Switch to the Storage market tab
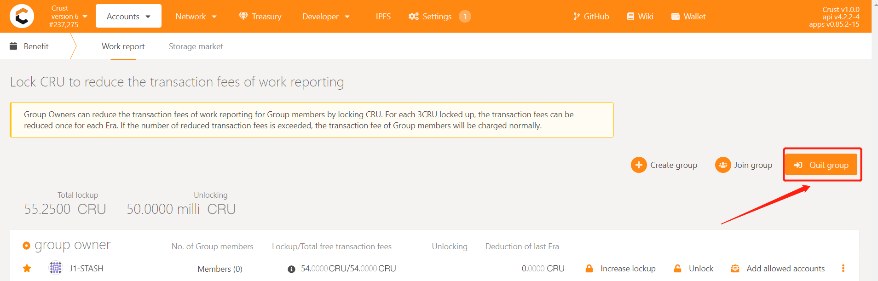Image resolution: width=878 pixels, height=281 pixels. pos(196,46)
